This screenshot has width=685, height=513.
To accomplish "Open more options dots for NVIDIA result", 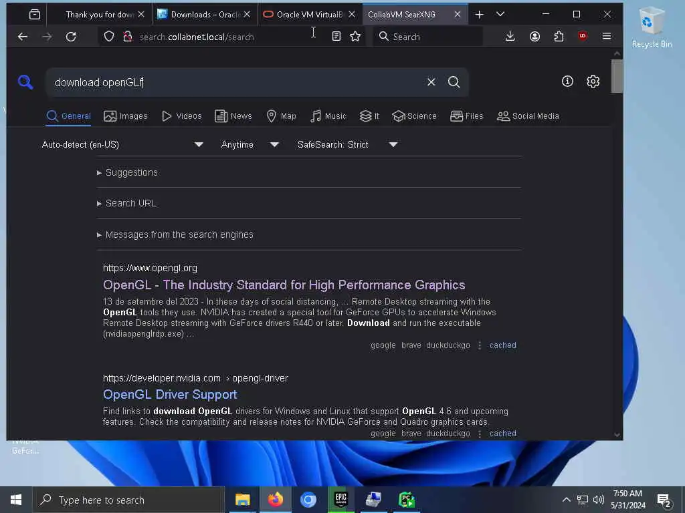I will [480, 433].
